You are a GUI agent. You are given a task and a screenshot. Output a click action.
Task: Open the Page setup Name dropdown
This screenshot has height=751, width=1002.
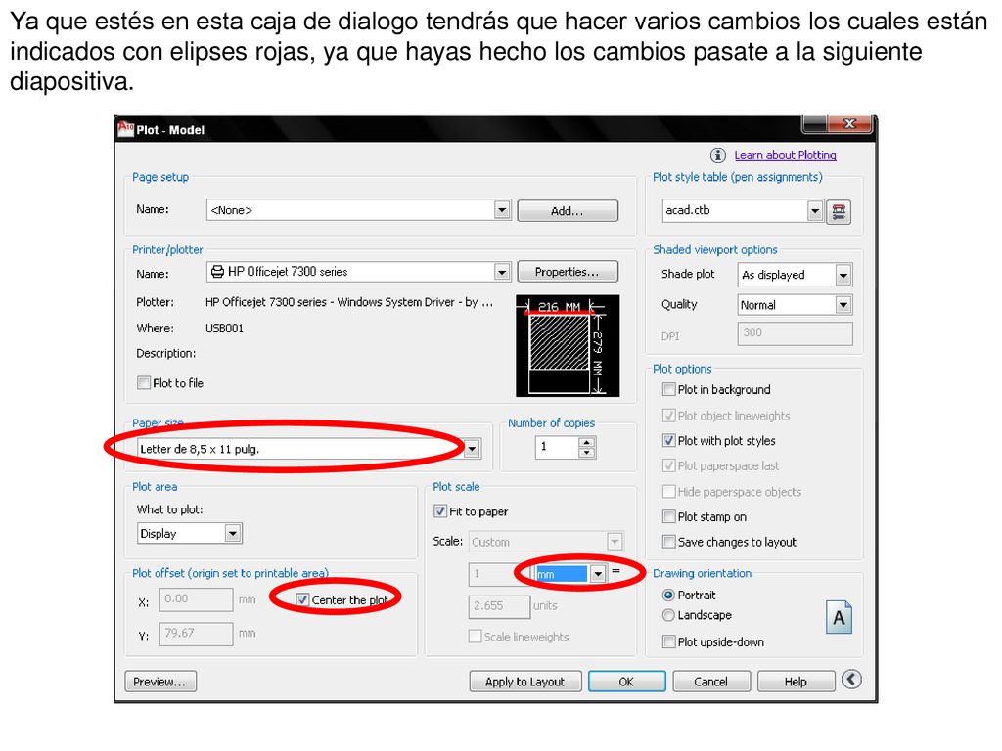click(x=502, y=210)
